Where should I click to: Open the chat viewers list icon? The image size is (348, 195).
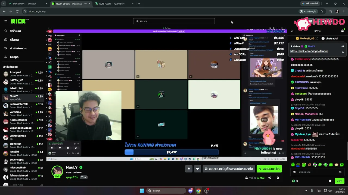(x=343, y=31)
